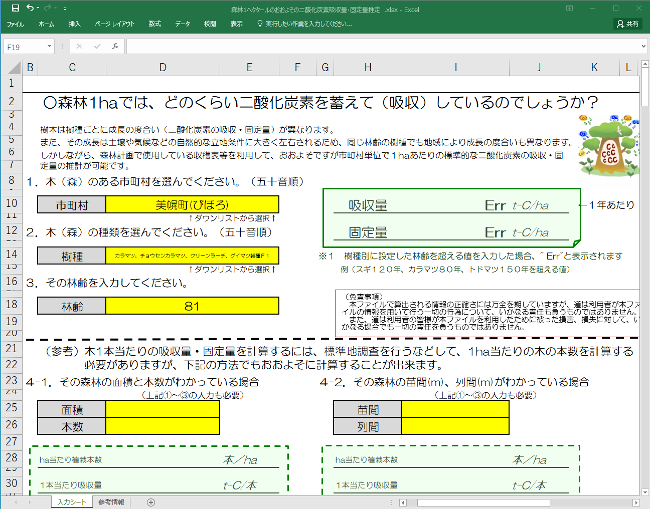Open the ファイル backstage menu
The width and height of the screenshot is (650, 509).
pos(15,24)
